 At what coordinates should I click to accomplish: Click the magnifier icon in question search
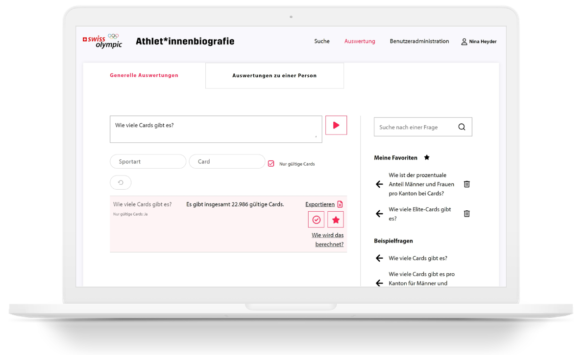[x=462, y=127]
